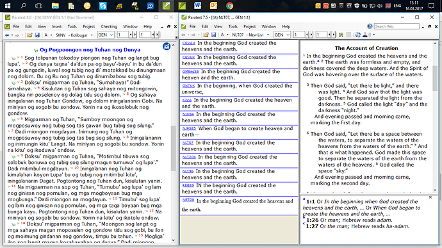The width and height of the screenshot is (442, 248).
Task: Click the CEVAU version link
Action: point(188,43)
